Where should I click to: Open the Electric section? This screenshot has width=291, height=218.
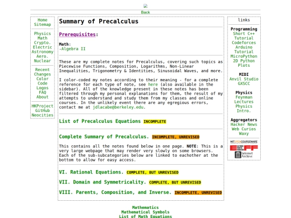(43, 47)
